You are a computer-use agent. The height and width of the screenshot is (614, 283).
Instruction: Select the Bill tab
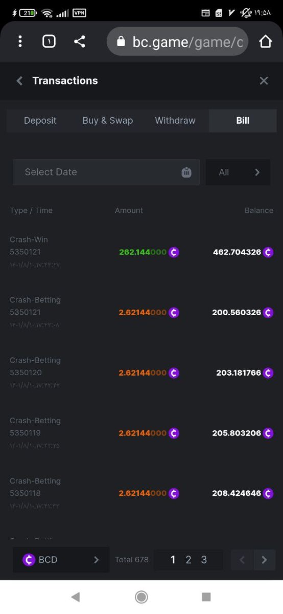point(243,121)
